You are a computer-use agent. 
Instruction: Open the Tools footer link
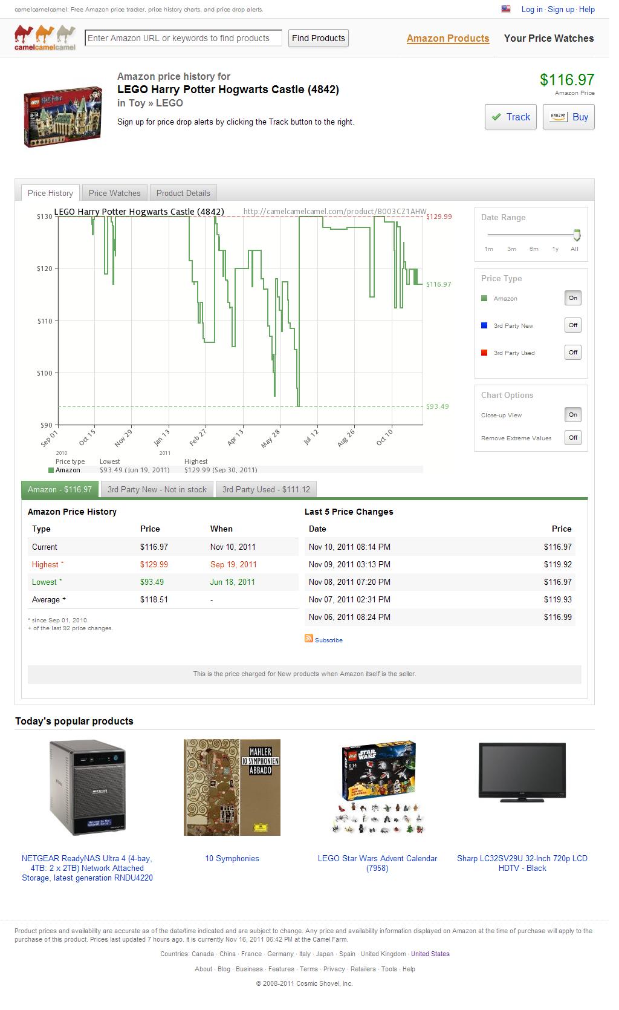click(x=389, y=969)
